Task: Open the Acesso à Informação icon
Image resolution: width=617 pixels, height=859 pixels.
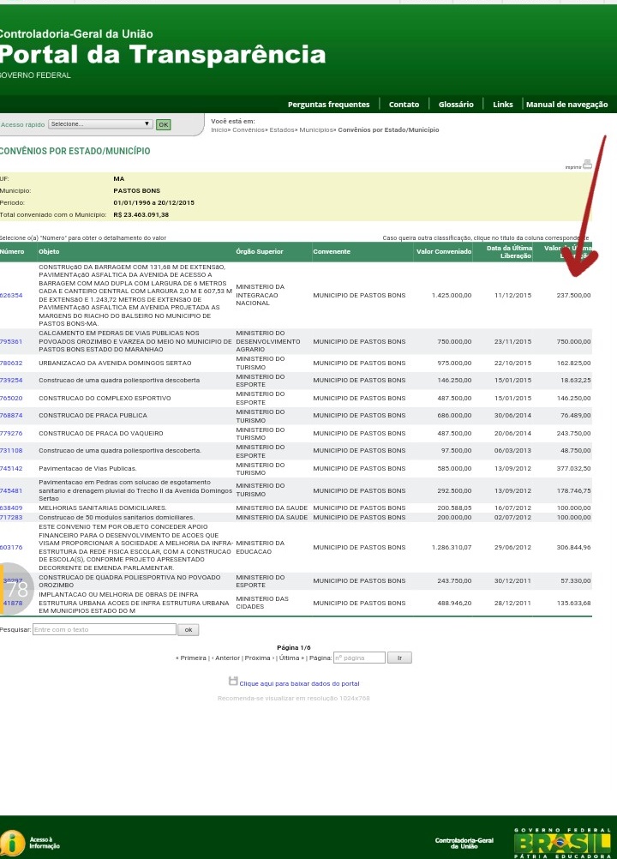Action: [x=13, y=842]
